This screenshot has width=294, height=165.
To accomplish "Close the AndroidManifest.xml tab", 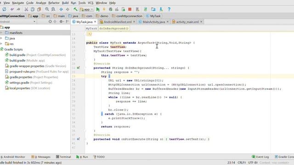I will pos(134,22).
